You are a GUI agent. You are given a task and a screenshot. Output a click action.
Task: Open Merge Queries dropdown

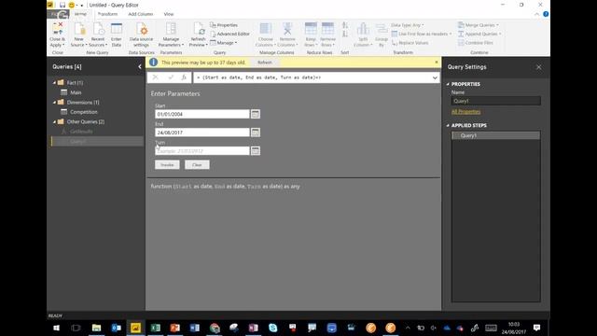pos(479,25)
